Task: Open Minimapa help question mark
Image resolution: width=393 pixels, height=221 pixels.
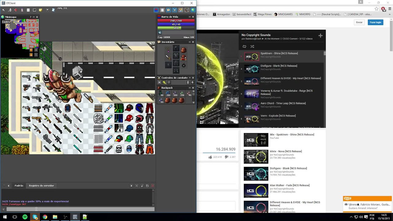Action: tap(30, 17)
